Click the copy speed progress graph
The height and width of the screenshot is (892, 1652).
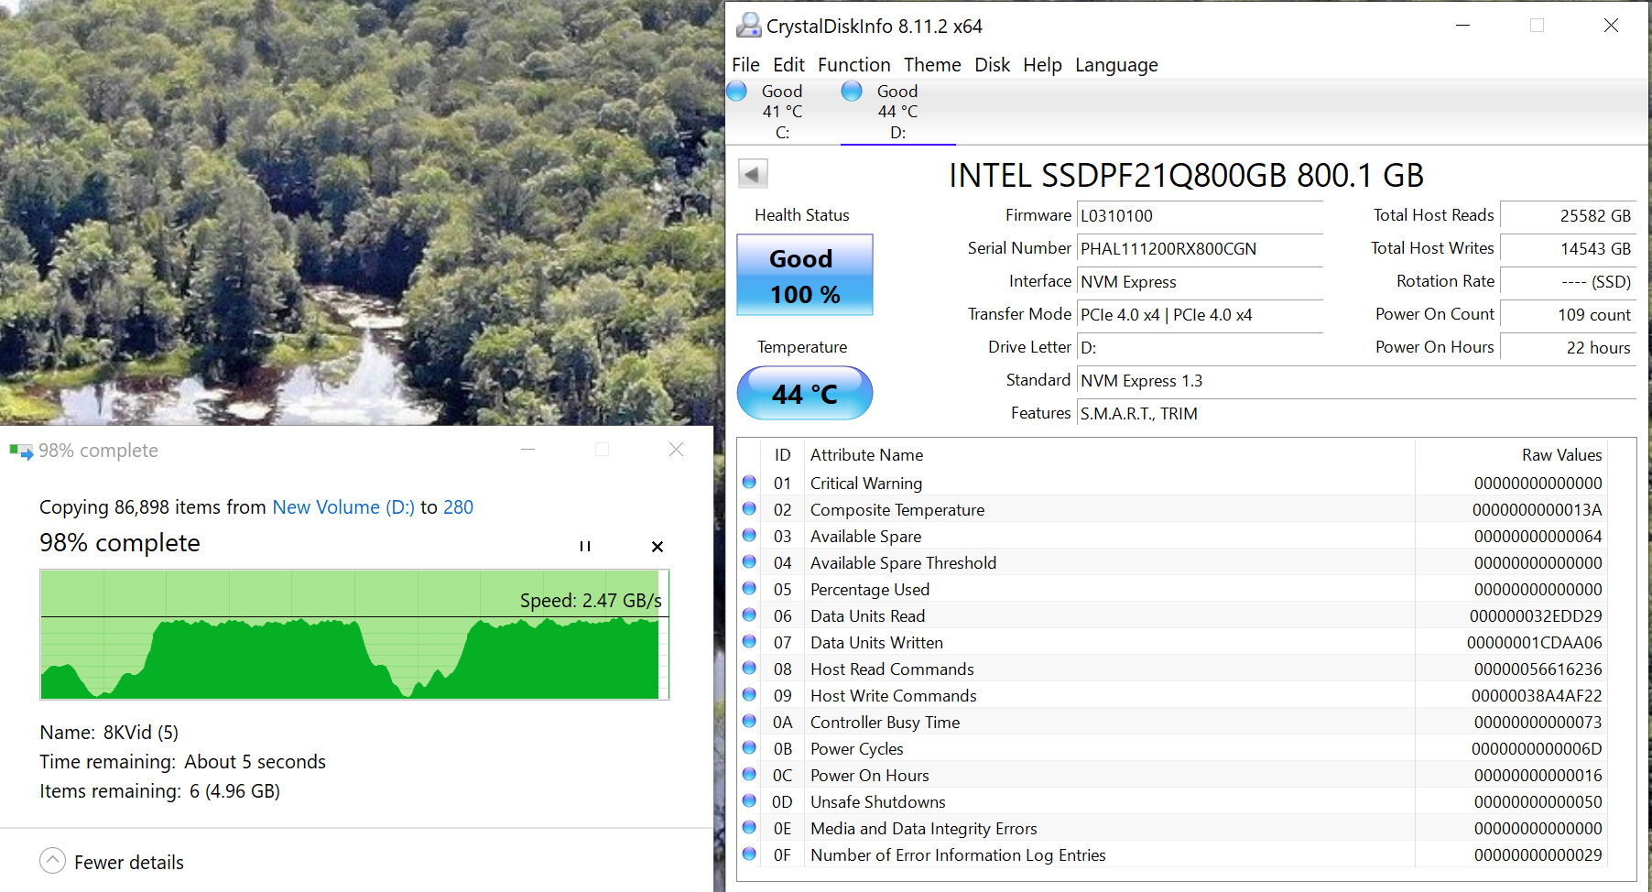tap(354, 635)
